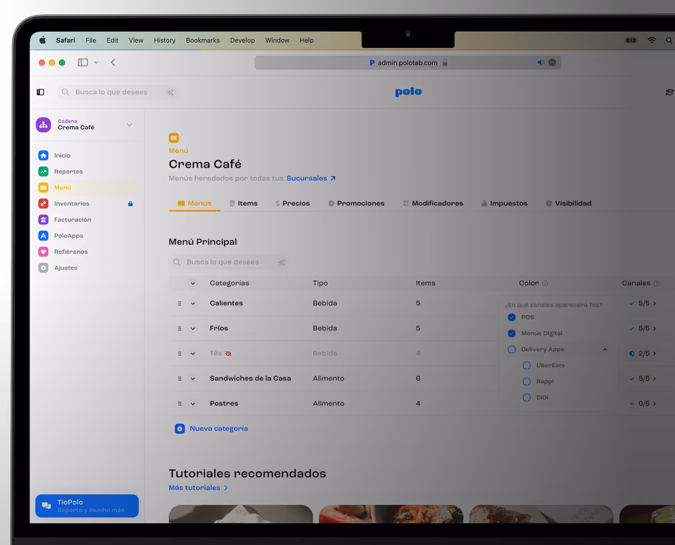Check the Delivery Apps checkbox
The height and width of the screenshot is (545, 675).
(512, 349)
